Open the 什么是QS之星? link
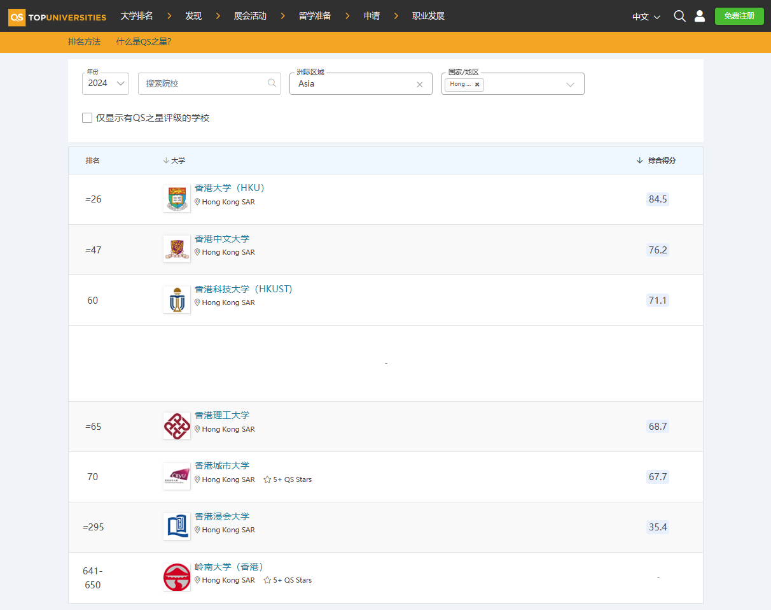 pyautogui.click(x=144, y=41)
